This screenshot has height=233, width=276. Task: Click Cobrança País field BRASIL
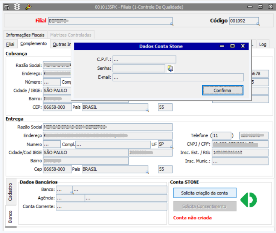115,107
